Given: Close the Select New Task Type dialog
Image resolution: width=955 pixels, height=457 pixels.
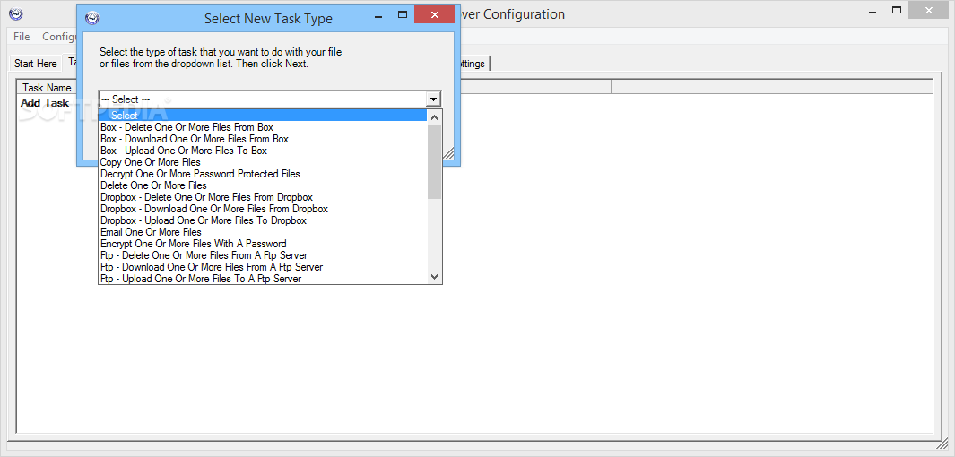Looking at the screenshot, I should (434, 14).
